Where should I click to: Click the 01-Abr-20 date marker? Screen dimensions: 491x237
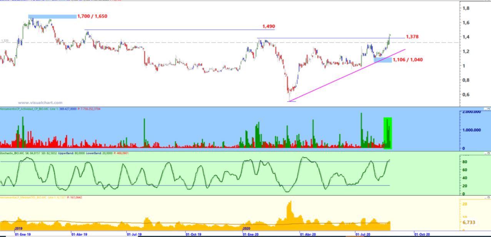[x=308, y=234]
